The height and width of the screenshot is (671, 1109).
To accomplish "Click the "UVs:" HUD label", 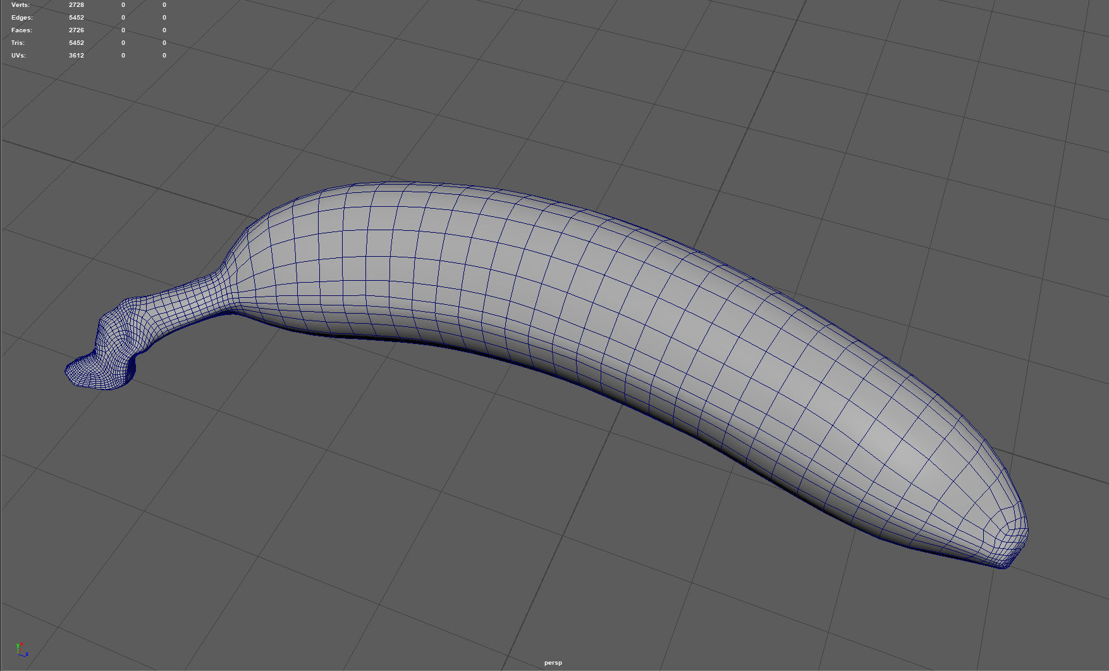I will pyautogui.click(x=18, y=56).
